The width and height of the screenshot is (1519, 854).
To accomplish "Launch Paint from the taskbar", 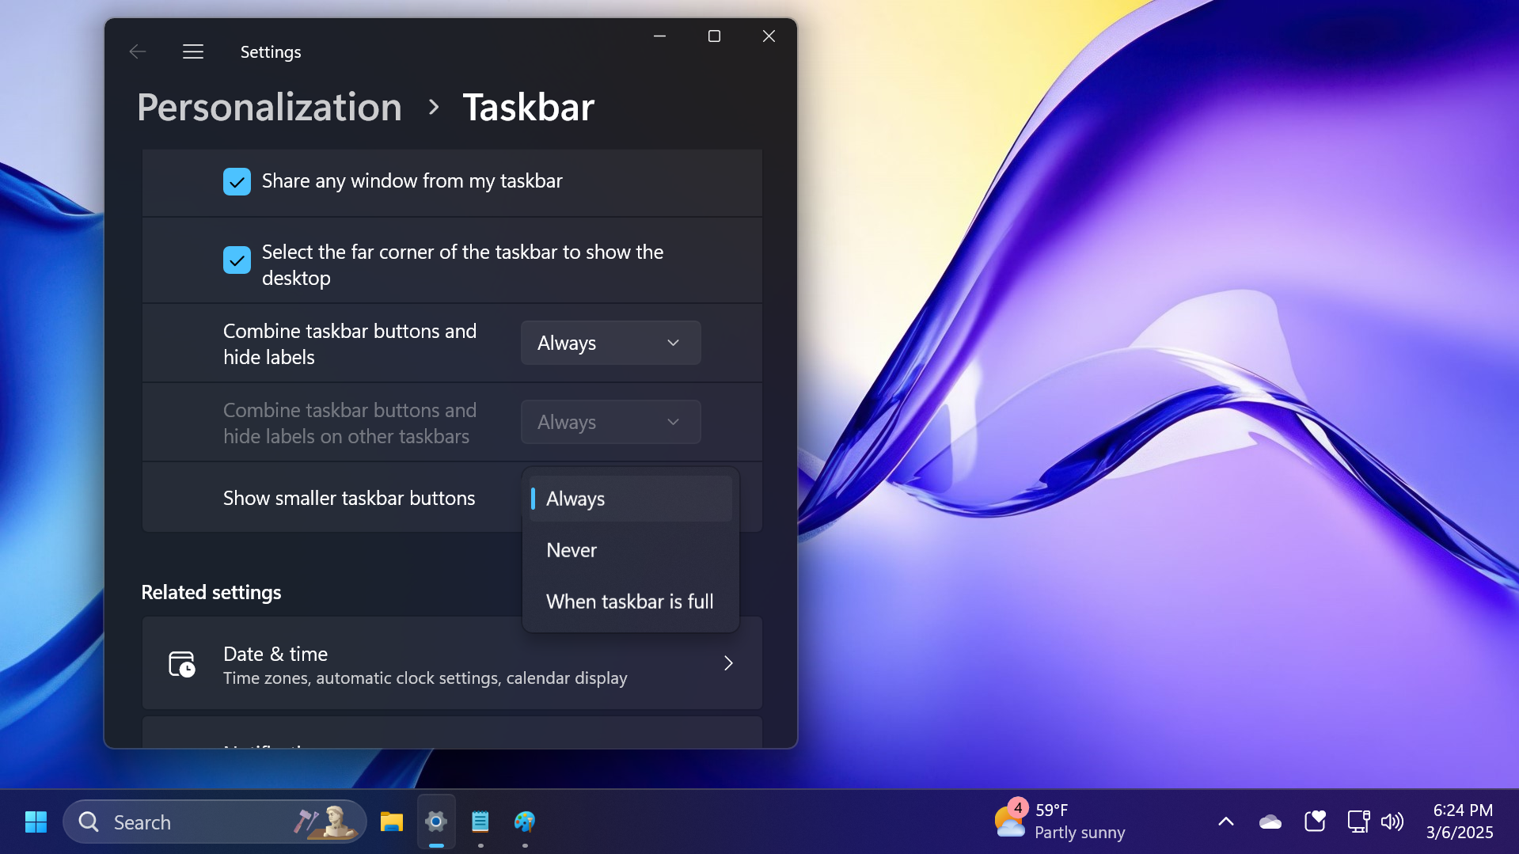I will [525, 822].
